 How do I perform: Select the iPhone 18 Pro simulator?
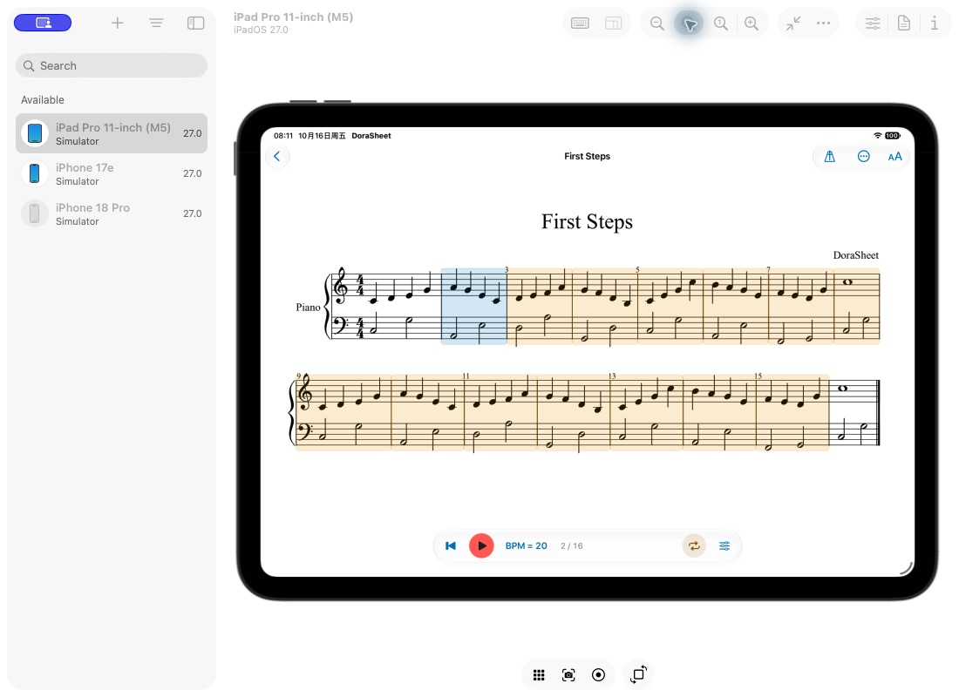click(x=112, y=214)
